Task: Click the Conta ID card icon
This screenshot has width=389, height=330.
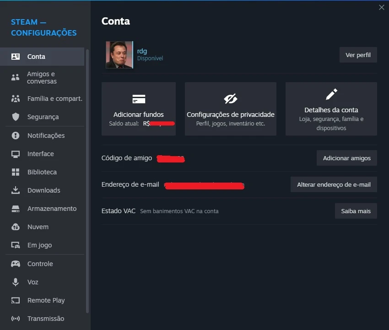Action: 16,57
